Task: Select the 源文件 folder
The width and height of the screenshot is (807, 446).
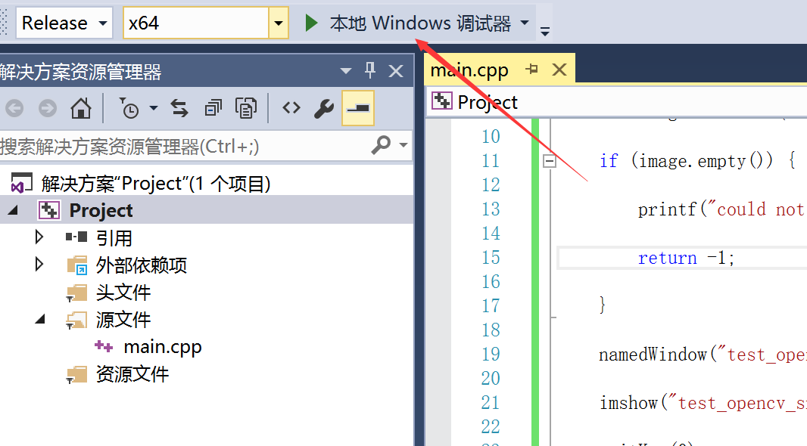Action: [x=123, y=320]
